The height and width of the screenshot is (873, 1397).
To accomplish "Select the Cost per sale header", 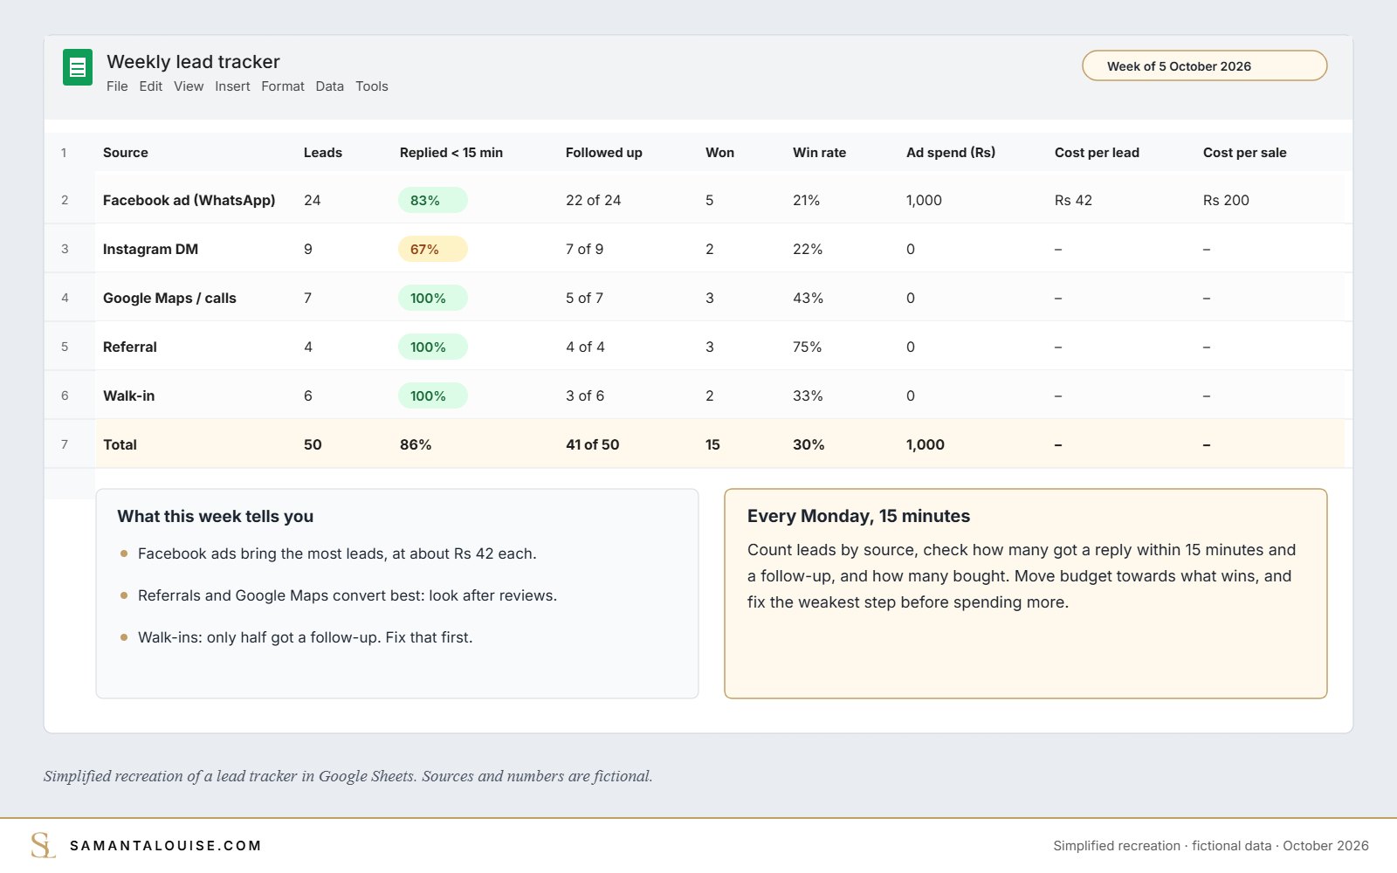I will pos(1245,152).
